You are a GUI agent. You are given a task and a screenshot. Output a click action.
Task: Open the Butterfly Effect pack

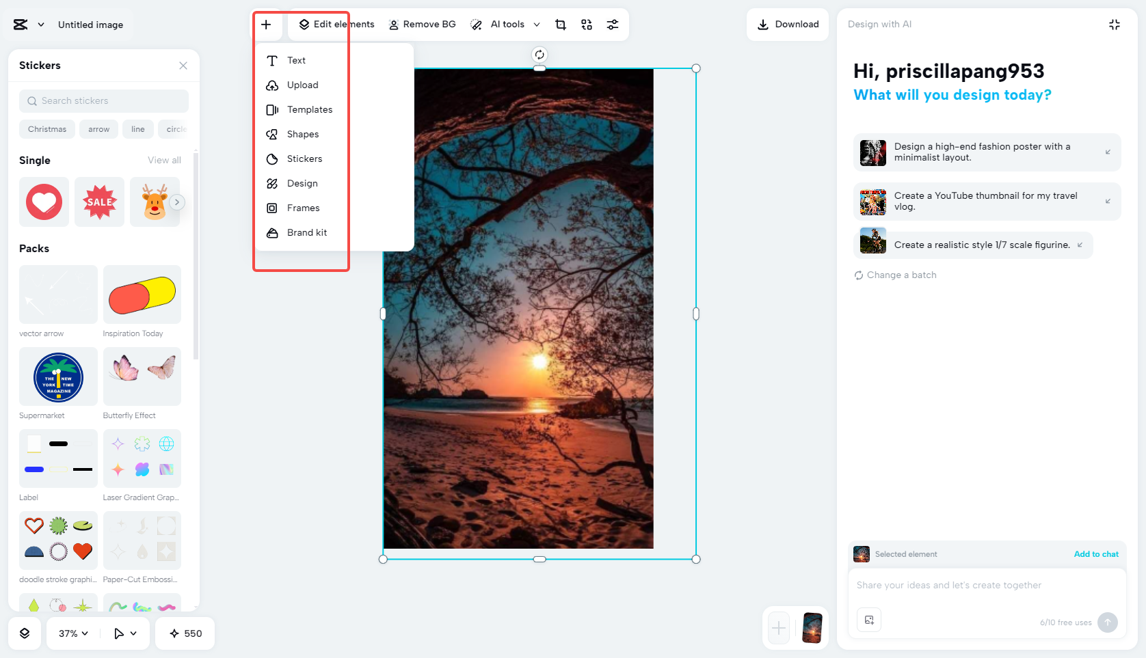click(142, 376)
